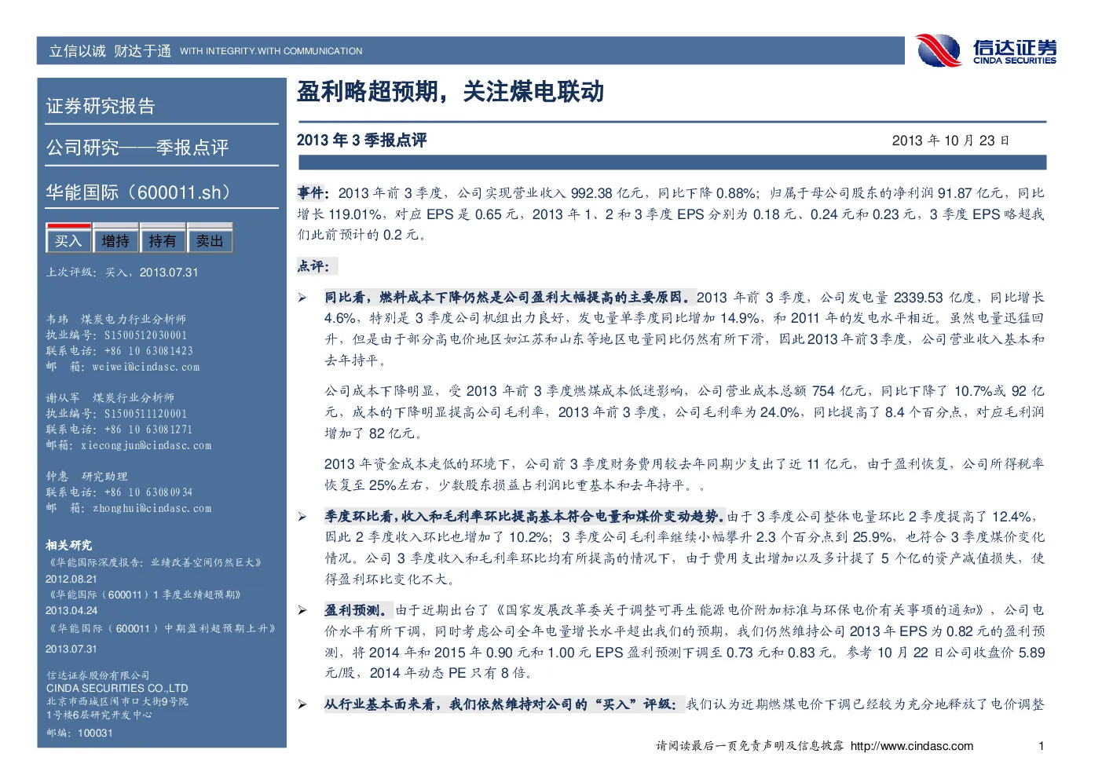
Task: Click page number 1 in footer
Action: (x=1042, y=746)
